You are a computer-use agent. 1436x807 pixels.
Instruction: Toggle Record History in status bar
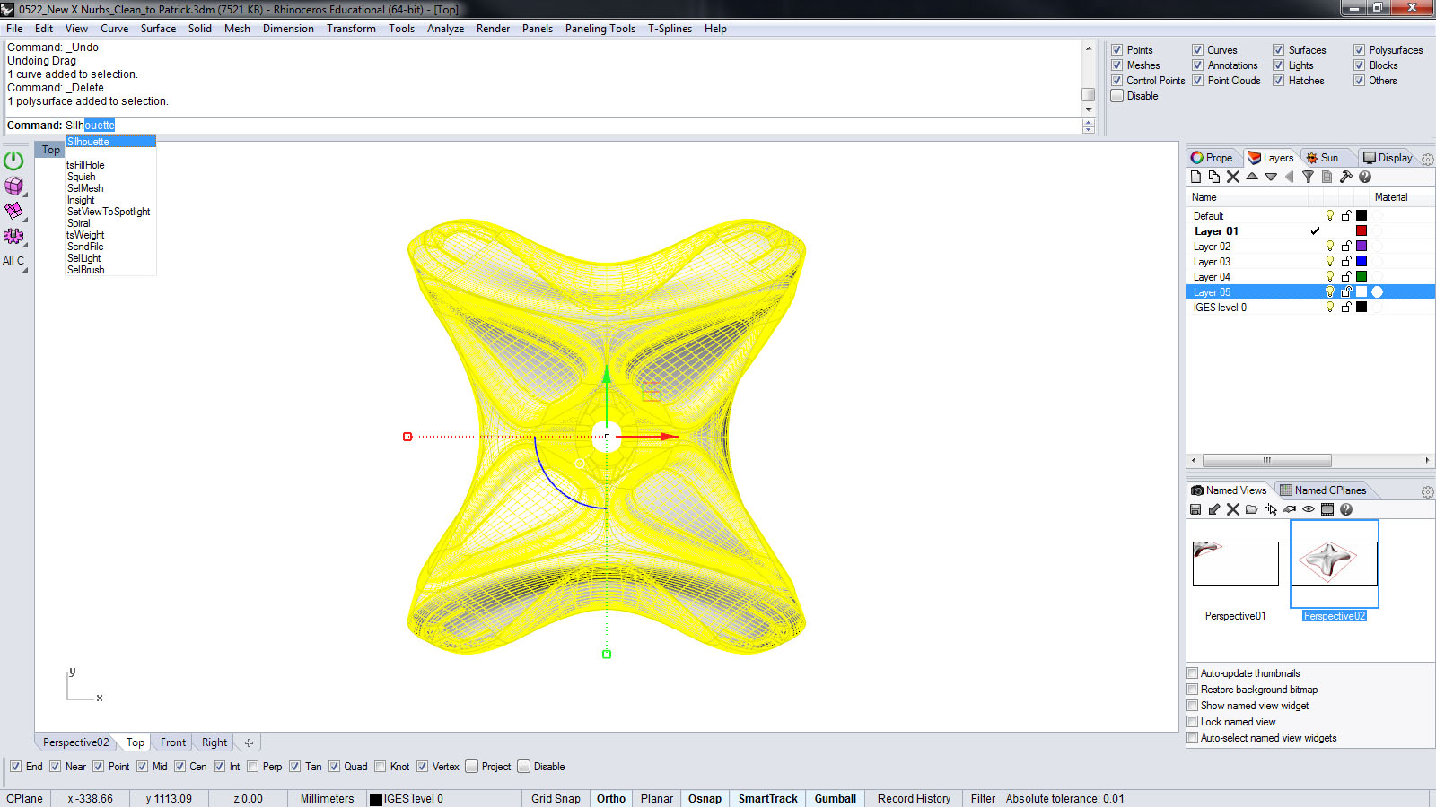click(914, 799)
